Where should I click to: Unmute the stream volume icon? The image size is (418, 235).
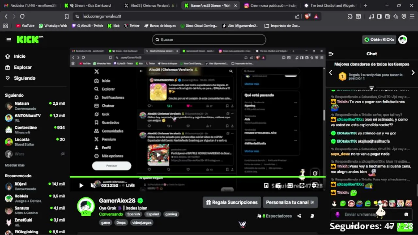coord(93,185)
